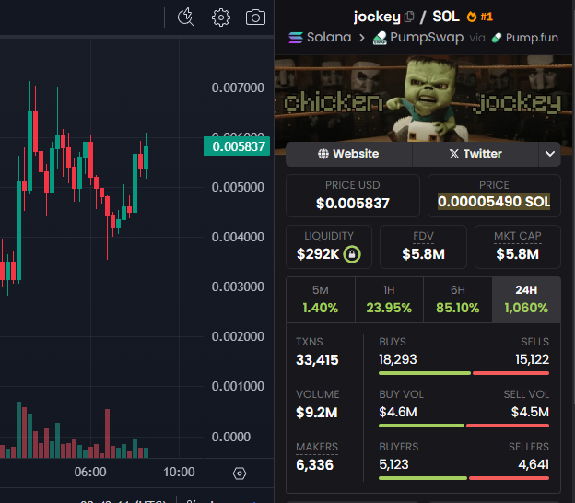Click the VOLUME $9.2M value
The height and width of the screenshot is (503, 575).
tap(316, 413)
